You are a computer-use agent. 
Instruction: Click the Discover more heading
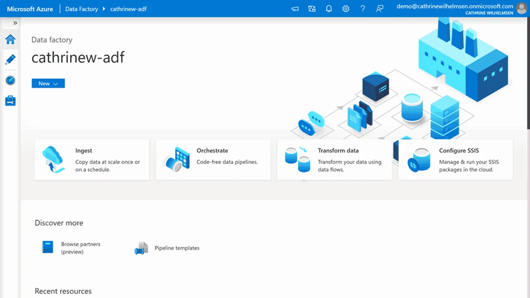tap(59, 223)
